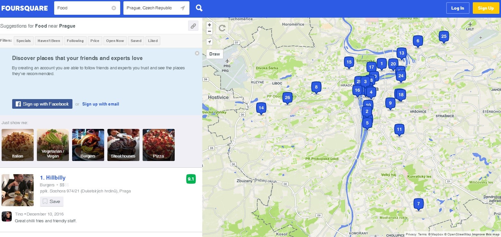Click the Mapbox attribution link

436,234
